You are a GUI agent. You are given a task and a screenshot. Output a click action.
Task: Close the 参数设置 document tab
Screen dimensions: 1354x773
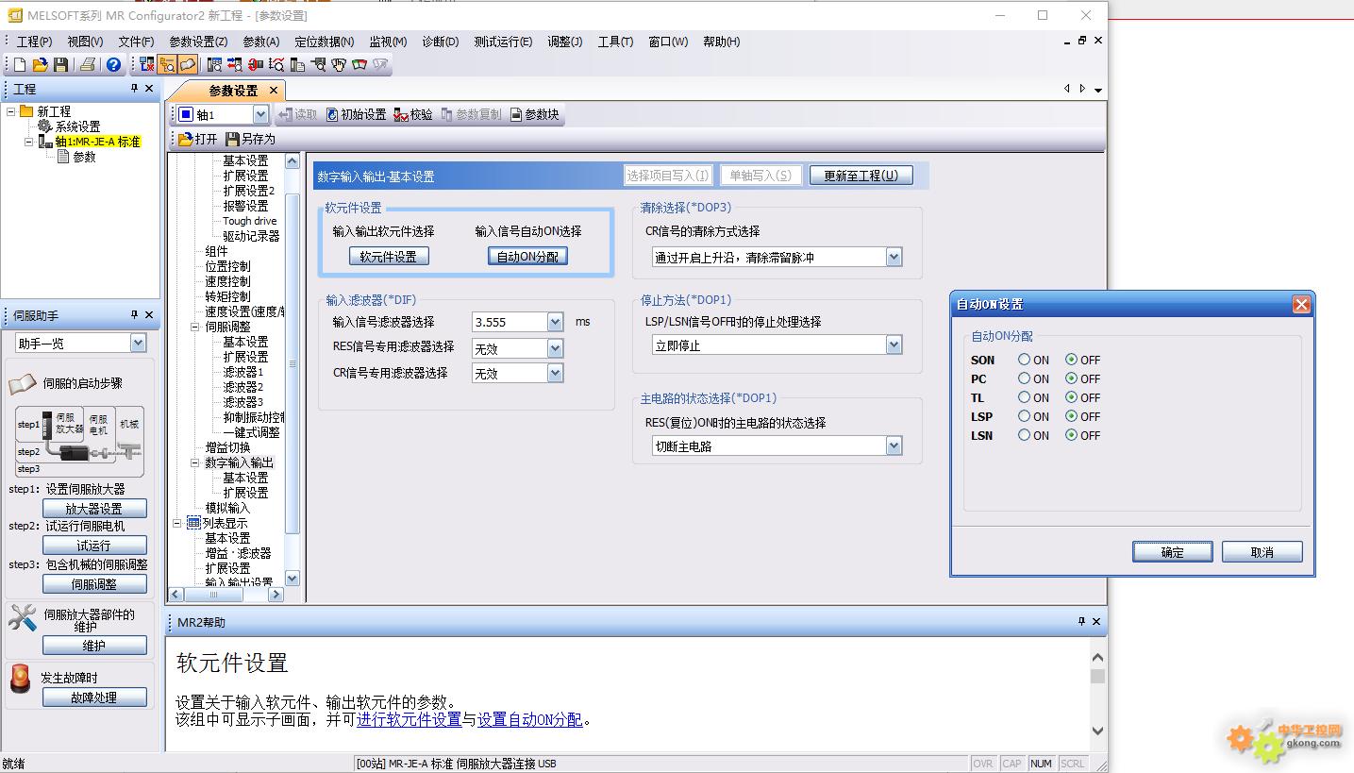tap(274, 91)
